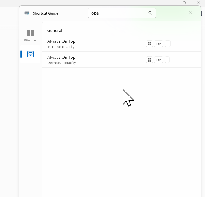Select the 'Increase opacity' shortcut row
Screen dimensions: 205x197
pos(121,44)
